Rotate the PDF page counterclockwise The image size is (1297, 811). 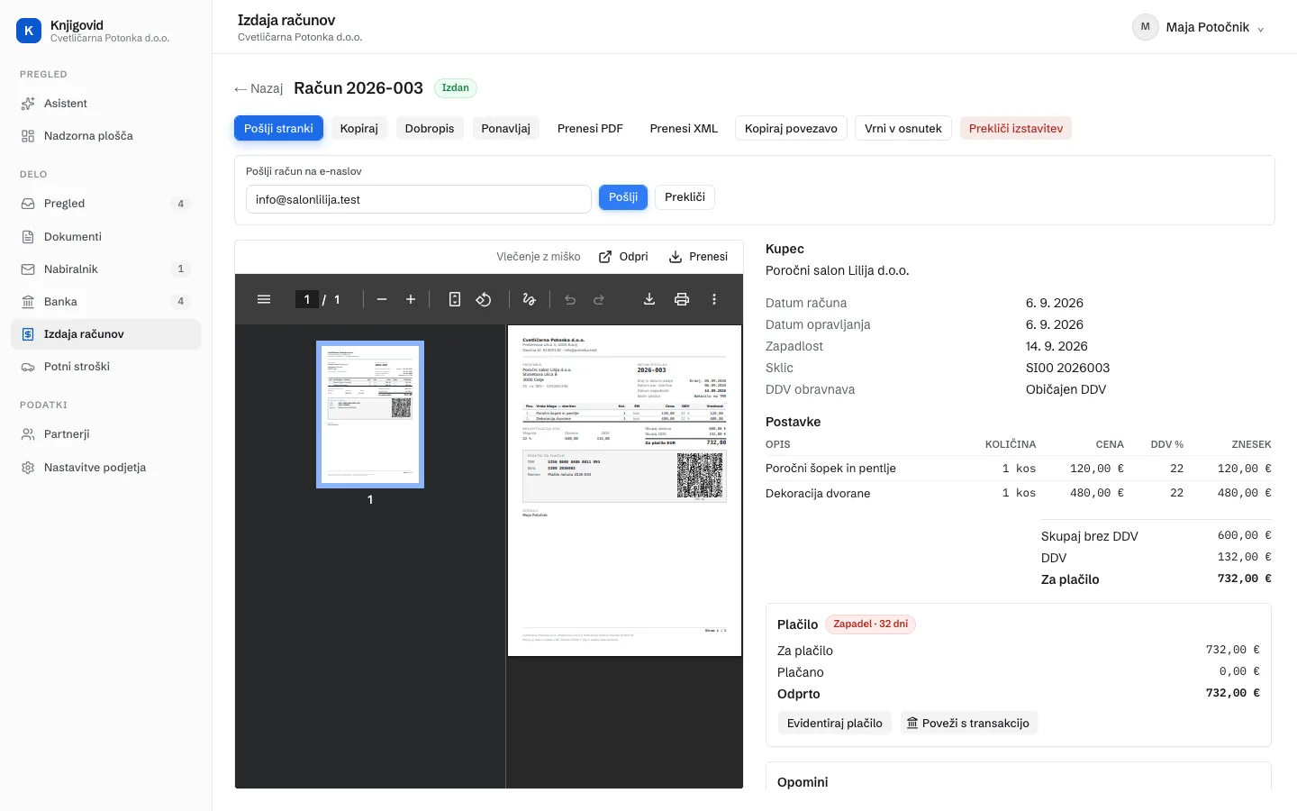tap(484, 299)
